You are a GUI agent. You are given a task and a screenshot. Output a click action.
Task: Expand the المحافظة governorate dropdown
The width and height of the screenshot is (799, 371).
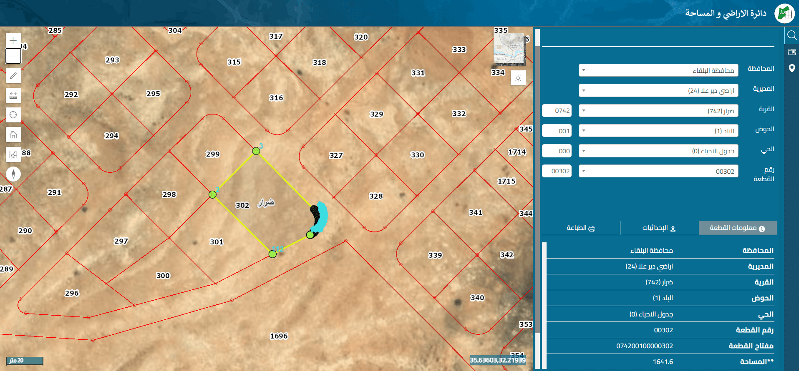(x=658, y=70)
